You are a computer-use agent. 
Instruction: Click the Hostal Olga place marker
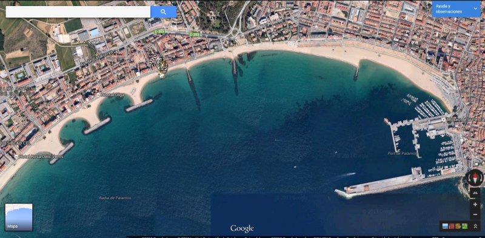(x=98, y=94)
